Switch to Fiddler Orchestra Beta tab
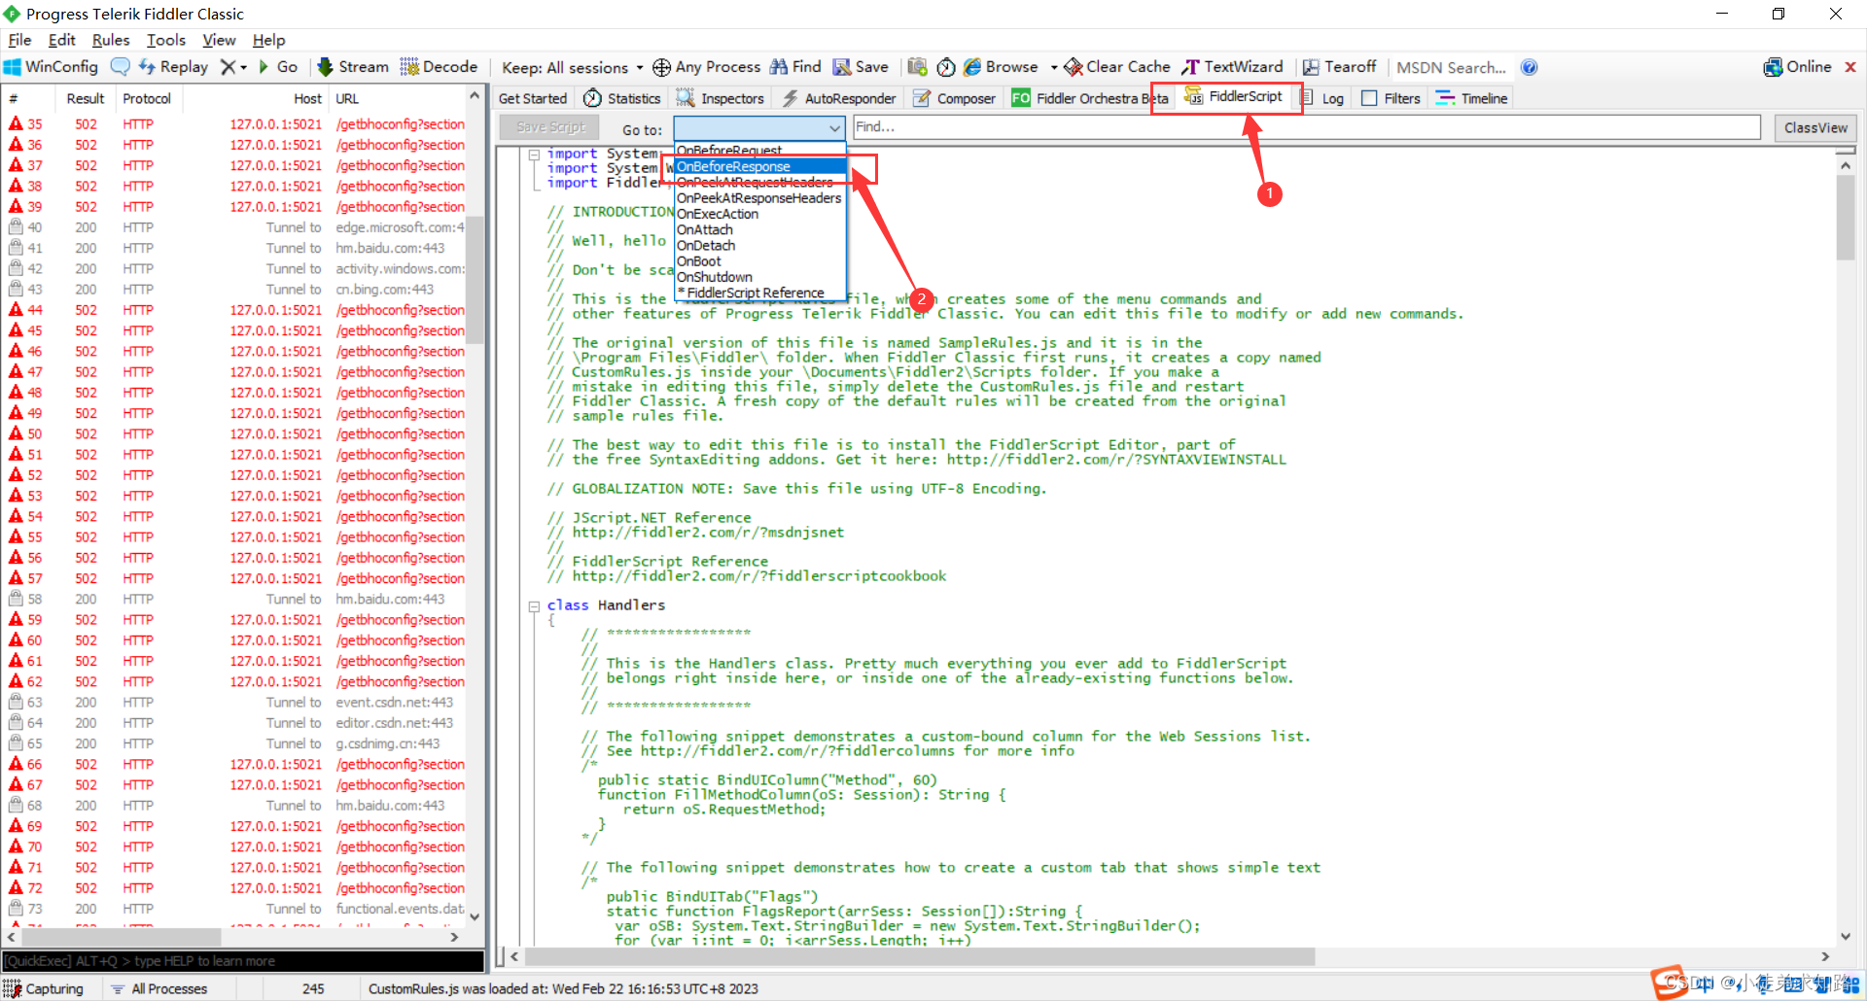 [1090, 98]
